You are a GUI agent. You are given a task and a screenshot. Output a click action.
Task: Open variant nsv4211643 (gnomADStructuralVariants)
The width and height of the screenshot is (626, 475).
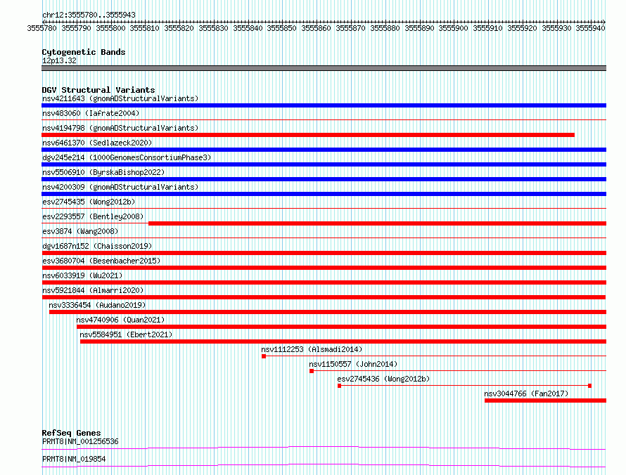pos(120,98)
